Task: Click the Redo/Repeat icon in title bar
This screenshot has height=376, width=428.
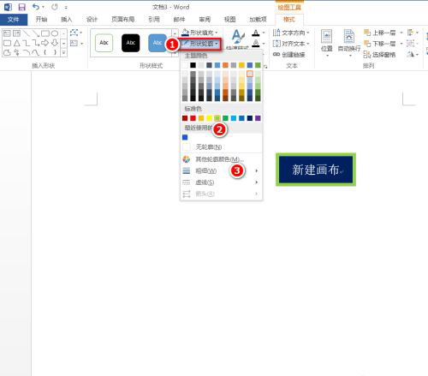Action: [x=55, y=7]
